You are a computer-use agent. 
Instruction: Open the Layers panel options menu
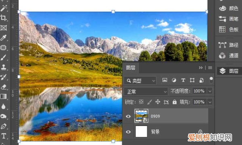[x=210, y=68]
